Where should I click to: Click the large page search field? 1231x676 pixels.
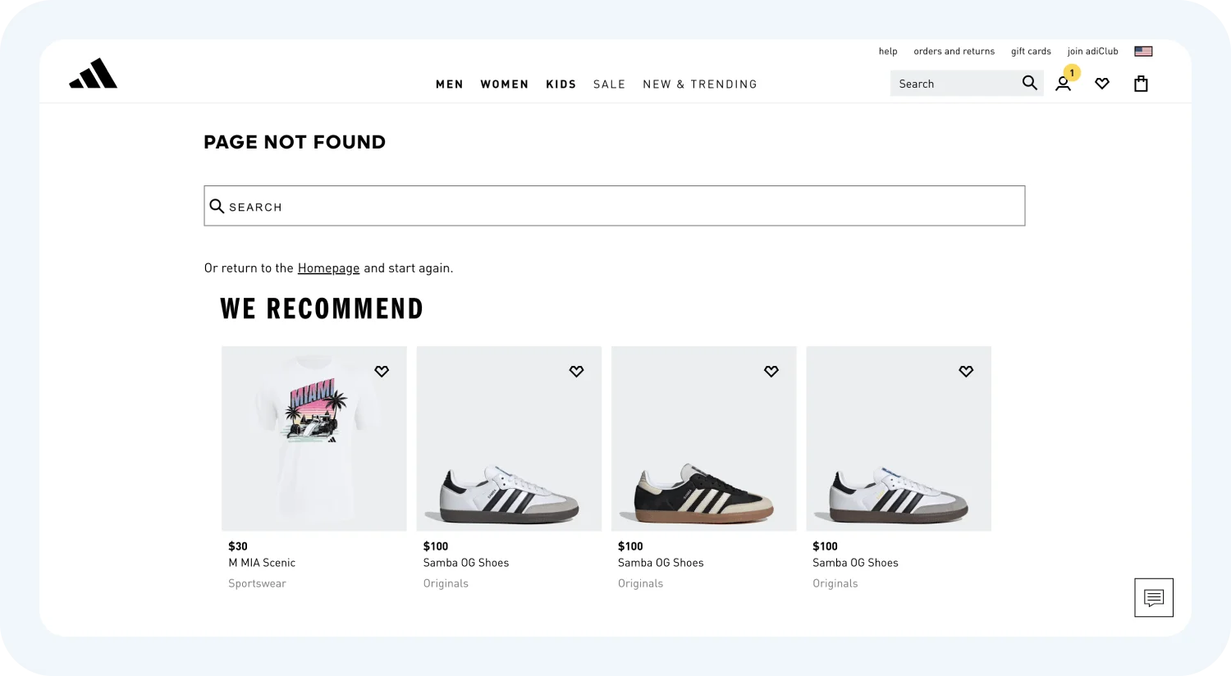tap(614, 206)
